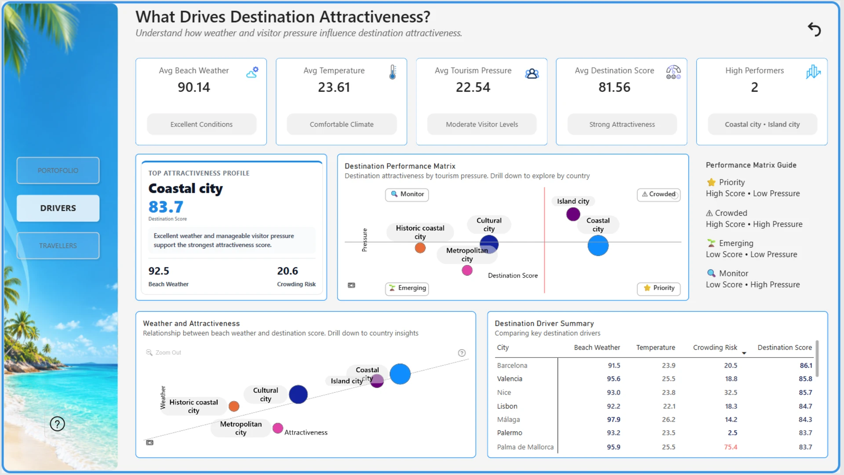Select Island city bubble in Weather chart
Image resolution: width=844 pixels, height=475 pixels.
(377, 381)
